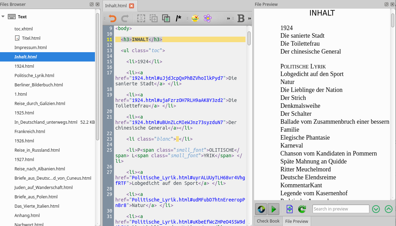Viewport: 396px width, 226px height.
Task: Click the Search in preview field
Action: (341, 209)
